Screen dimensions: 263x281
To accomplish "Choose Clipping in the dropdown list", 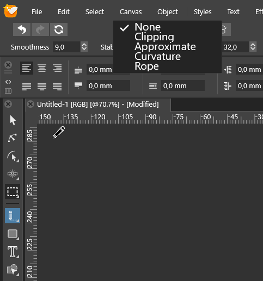I will tap(167, 36).
